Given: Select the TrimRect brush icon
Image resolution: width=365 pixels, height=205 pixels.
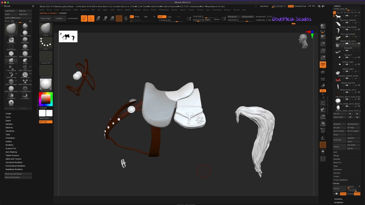Looking at the screenshot, I should coord(25,96).
